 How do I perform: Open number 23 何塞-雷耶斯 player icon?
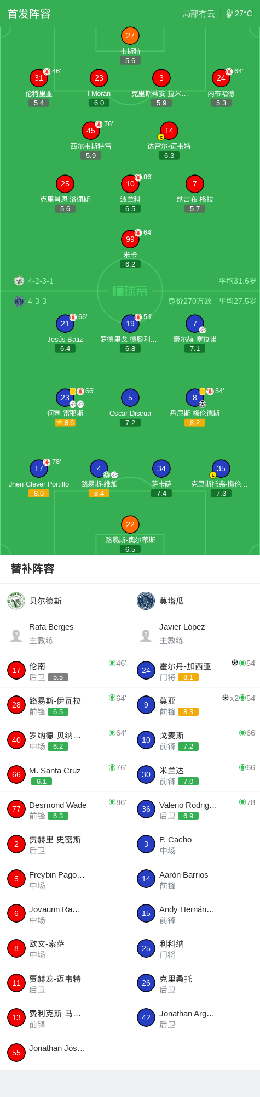tap(65, 398)
